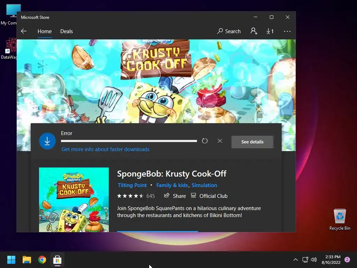
Task: Retry the failed download
Action: tap(205, 141)
